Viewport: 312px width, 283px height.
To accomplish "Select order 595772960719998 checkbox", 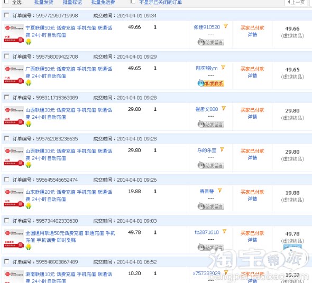I will [6, 15].
